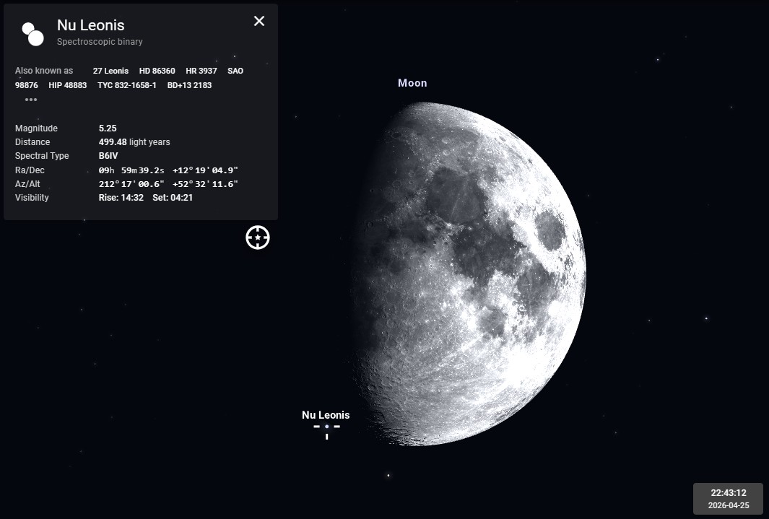
Task: Select the TYC 832-1658-1 designation
Action: pos(127,85)
